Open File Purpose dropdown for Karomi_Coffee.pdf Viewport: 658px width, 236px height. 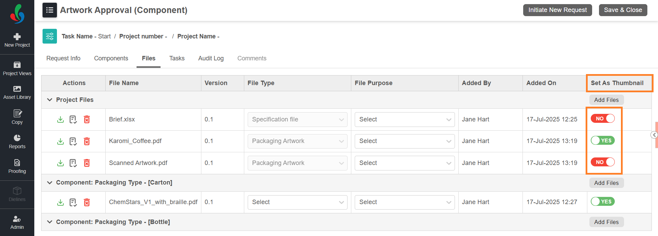click(x=405, y=141)
